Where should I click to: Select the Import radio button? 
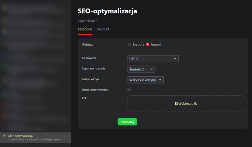(148, 45)
